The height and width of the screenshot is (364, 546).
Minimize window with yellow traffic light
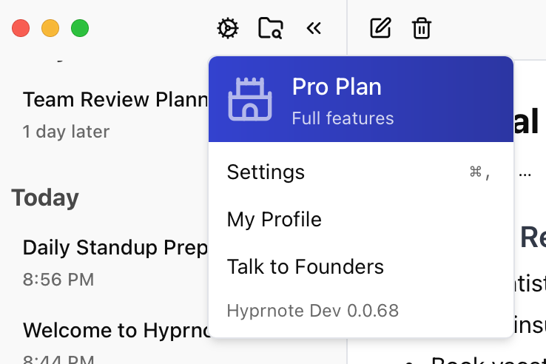click(x=50, y=28)
